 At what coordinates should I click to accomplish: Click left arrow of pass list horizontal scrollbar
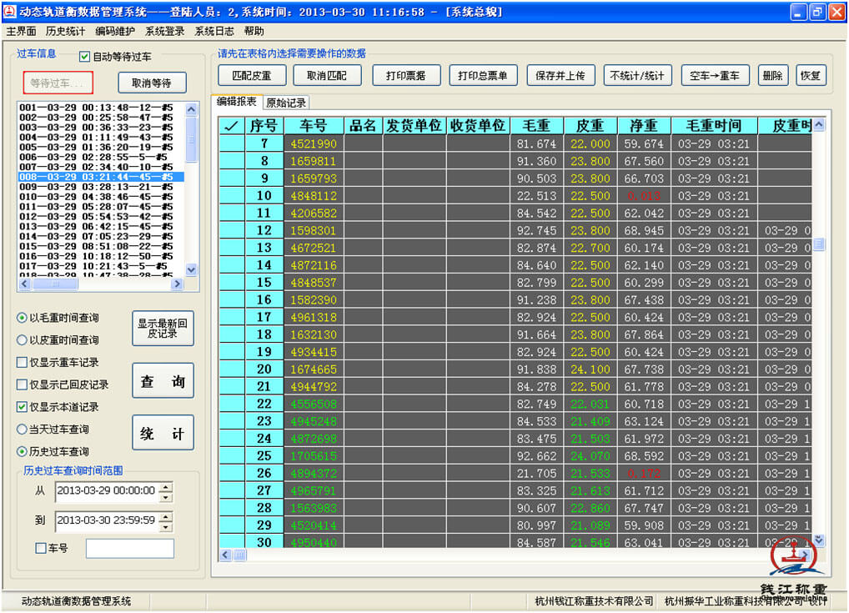pos(24,284)
